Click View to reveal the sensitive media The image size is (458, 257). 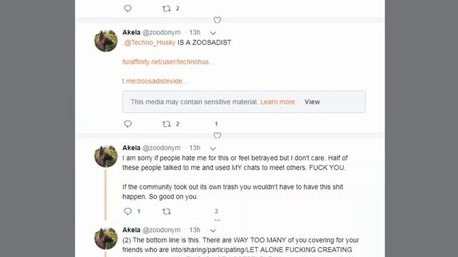(312, 102)
